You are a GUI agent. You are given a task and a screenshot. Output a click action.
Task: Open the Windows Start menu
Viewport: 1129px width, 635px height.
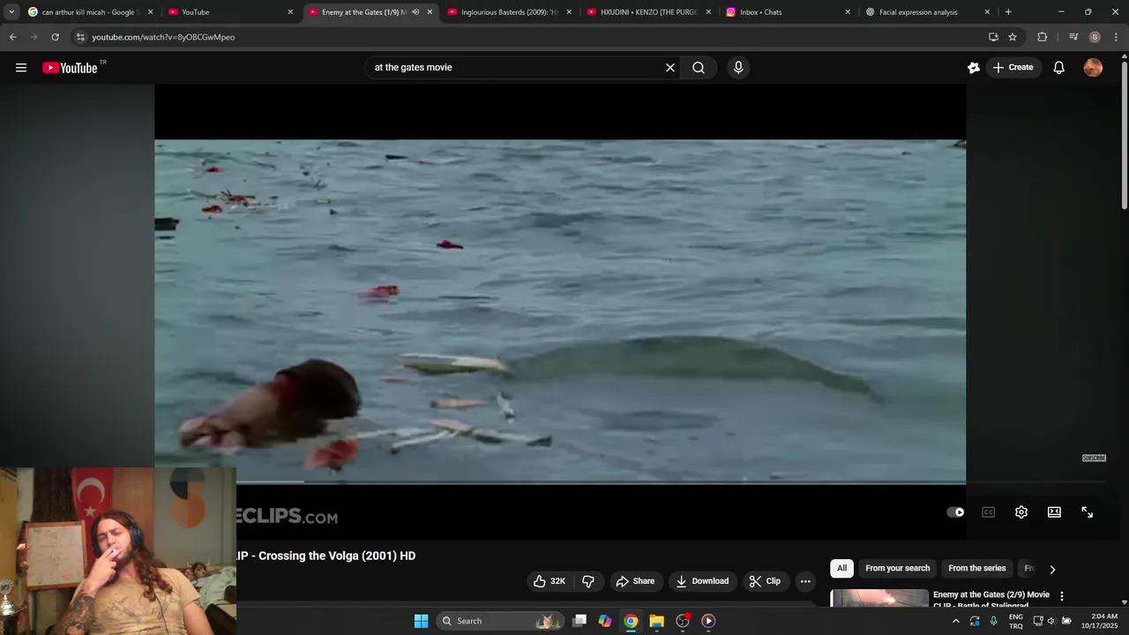tap(422, 621)
